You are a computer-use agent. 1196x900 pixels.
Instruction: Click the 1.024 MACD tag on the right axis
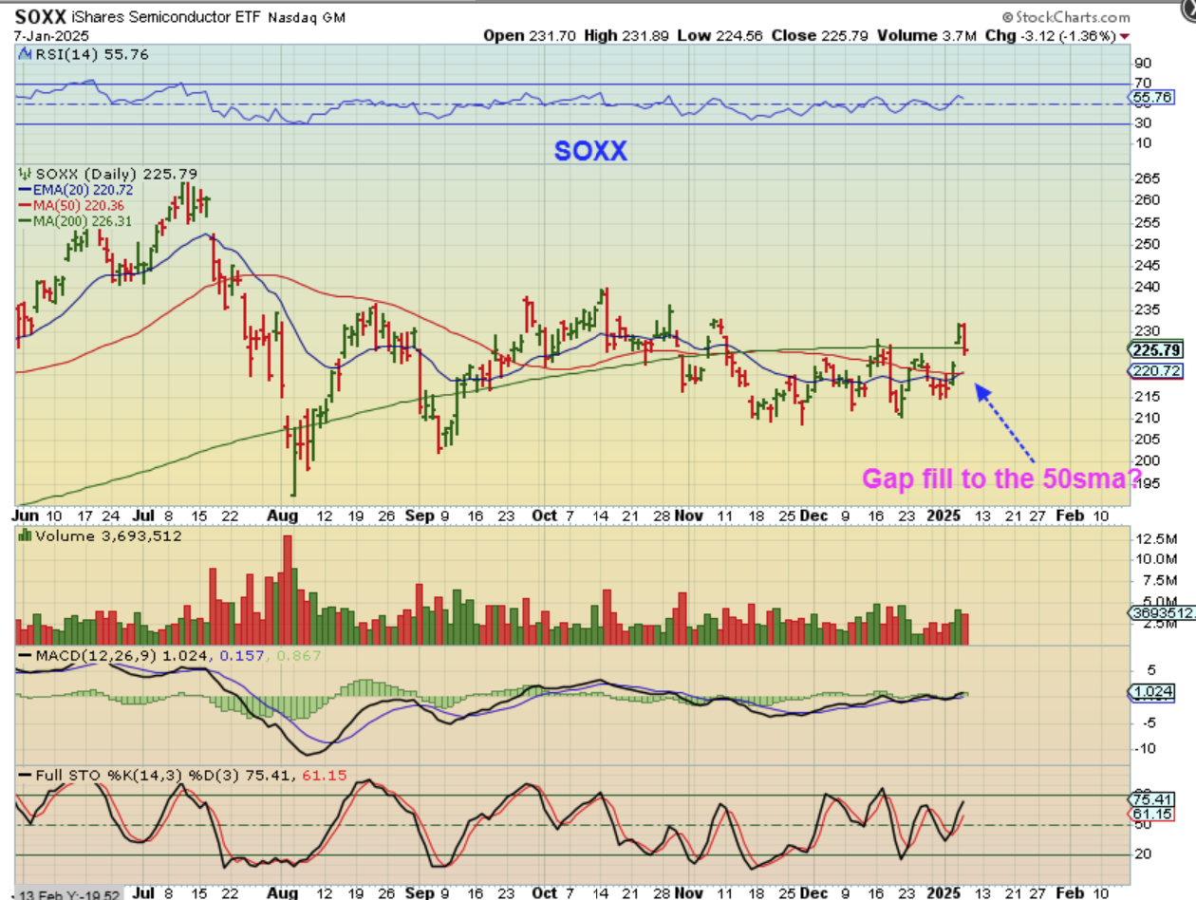pos(1152,692)
